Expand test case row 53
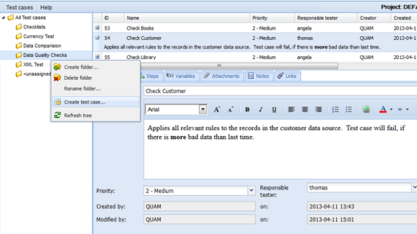Screen dimensions: 417x234 click(x=97, y=27)
